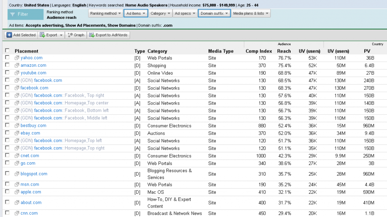Sort by Category column header
This screenshot has height=217, width=387.
(157, 51)
